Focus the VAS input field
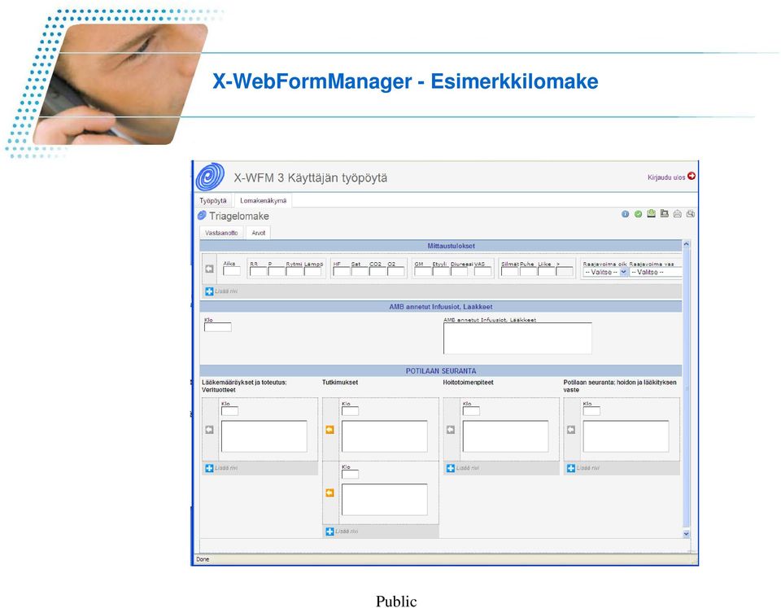781x608 pixels. point(482,272)
